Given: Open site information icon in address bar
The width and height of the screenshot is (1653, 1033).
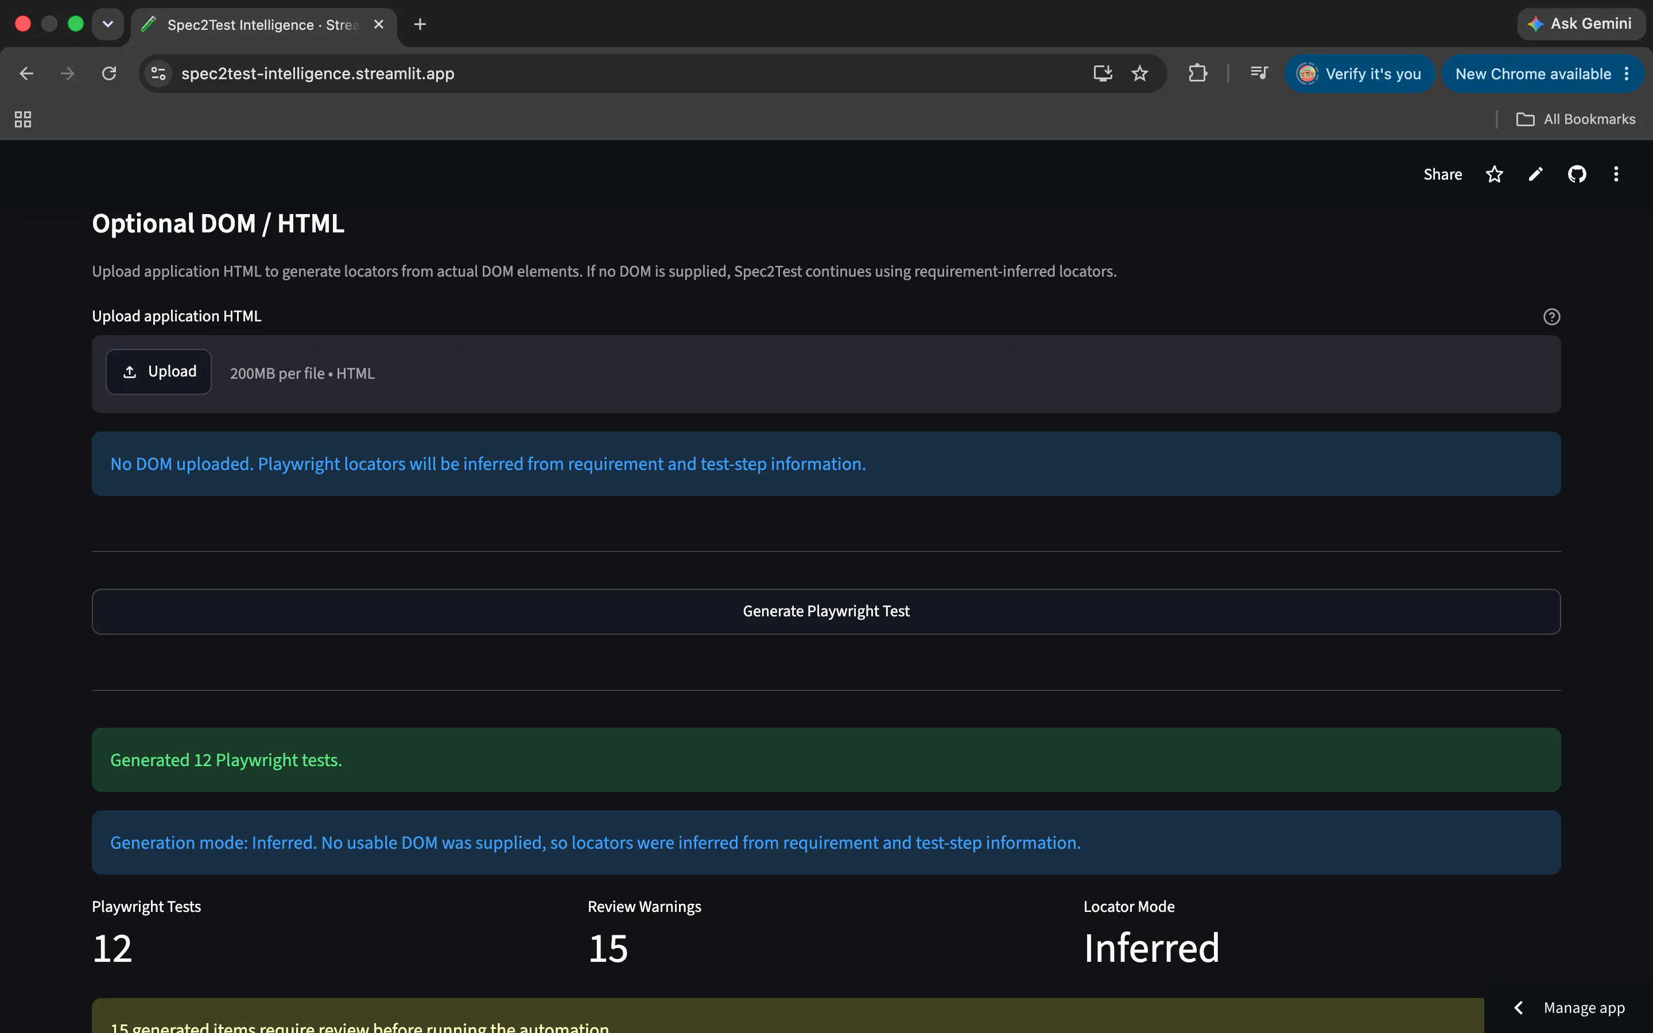Looking at the screenshot, I should [158, 73].
